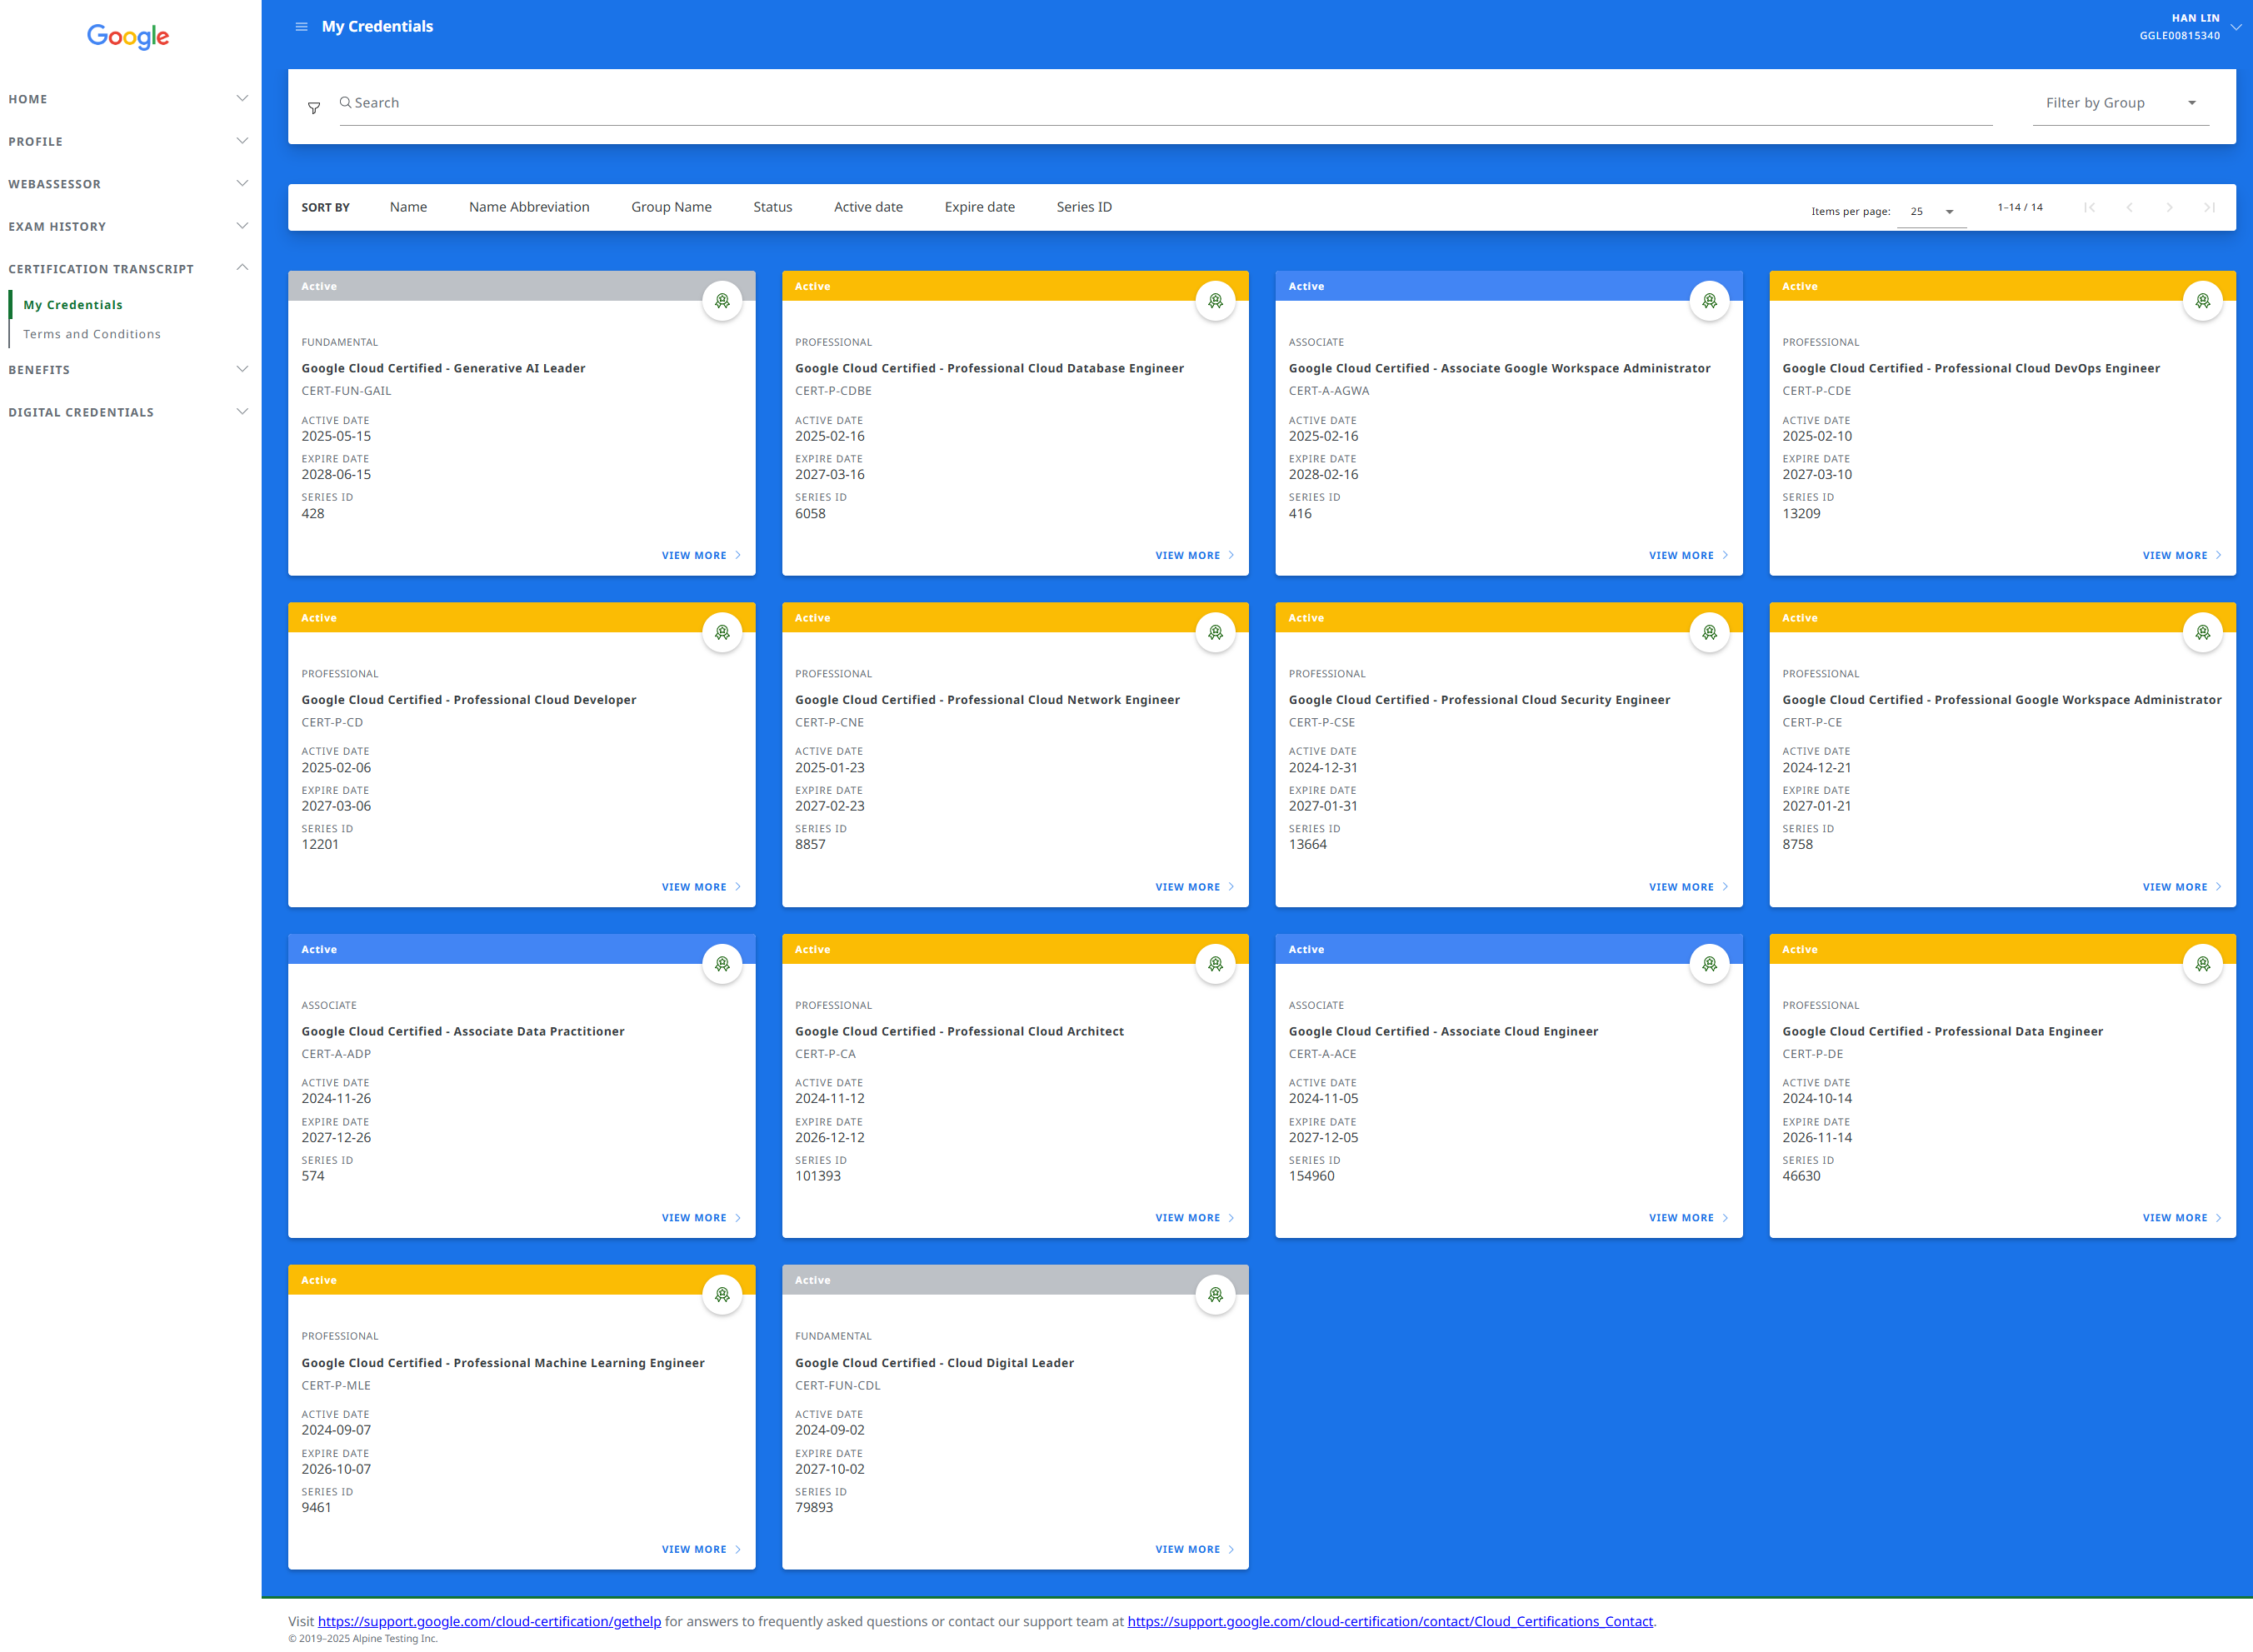View more on Associate Cloud Engineer card
2253x1652 pixels.
click(x=1688, y=1218)
